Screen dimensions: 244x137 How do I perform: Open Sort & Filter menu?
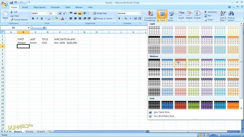click(x=223, y=16)
